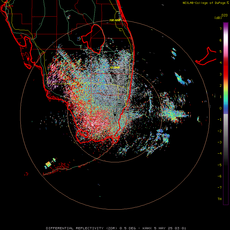Click the DZD product label
This screenshot has width=230, height=230.
point(225,15)
